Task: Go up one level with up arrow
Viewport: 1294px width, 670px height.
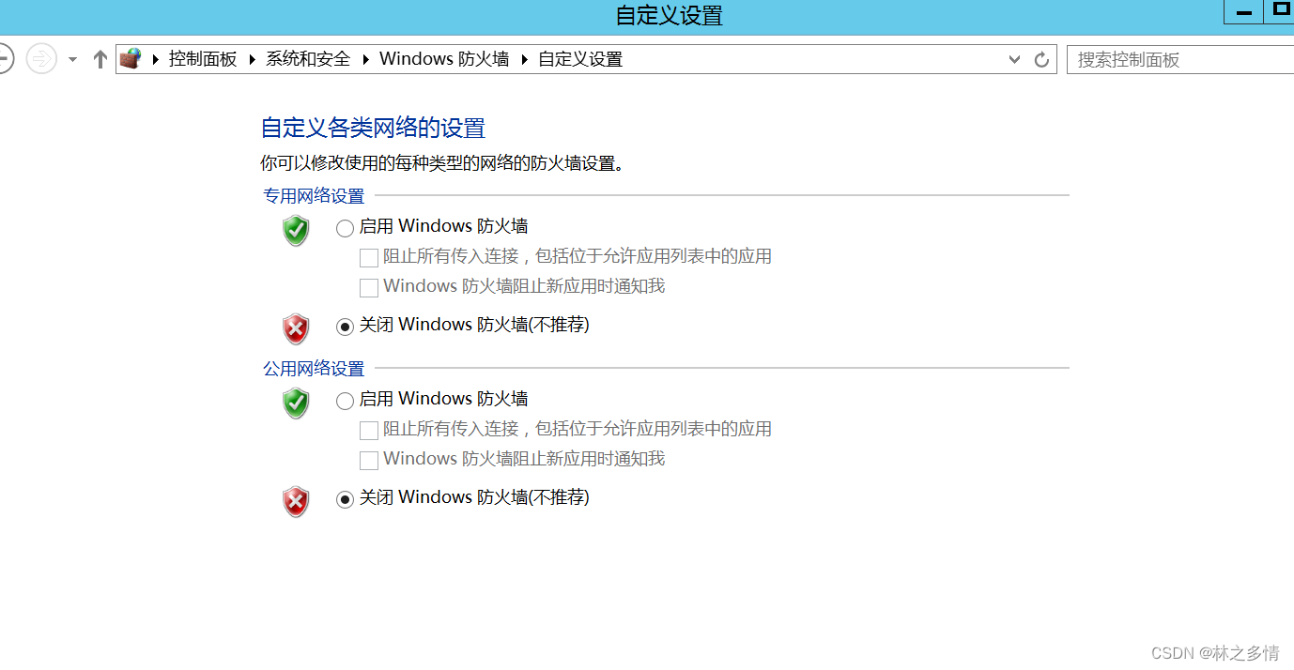Action: point(100,59)
